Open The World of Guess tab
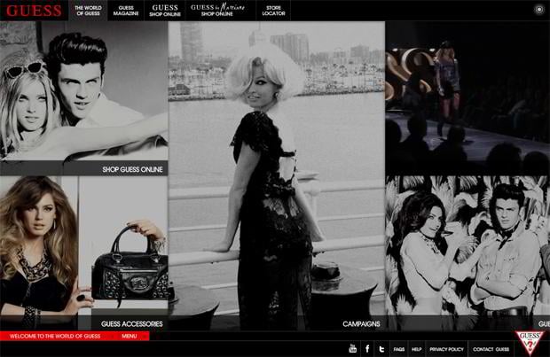 tap(89, 11)
